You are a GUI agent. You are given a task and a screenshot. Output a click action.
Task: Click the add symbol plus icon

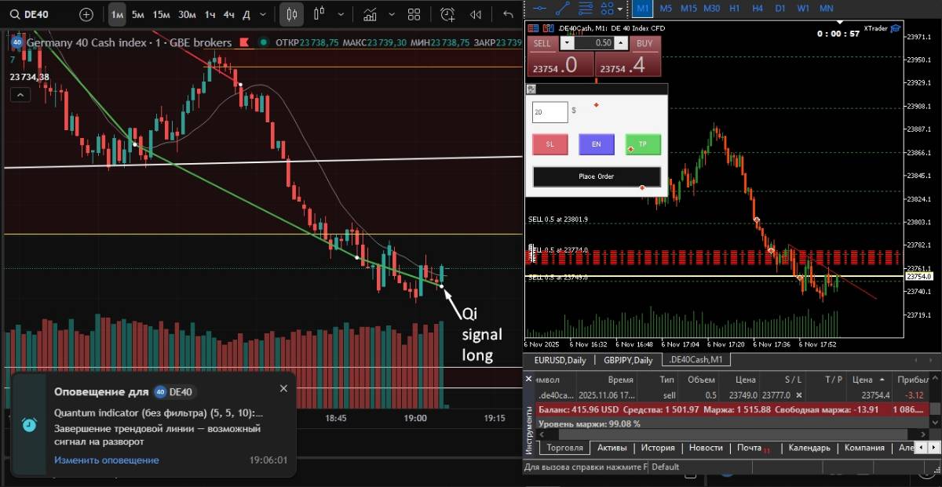86,14
